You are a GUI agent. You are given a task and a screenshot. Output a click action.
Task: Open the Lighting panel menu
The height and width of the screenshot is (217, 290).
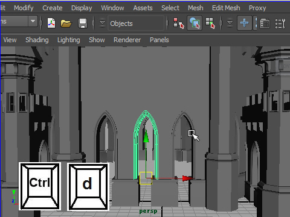coord(69,40)
